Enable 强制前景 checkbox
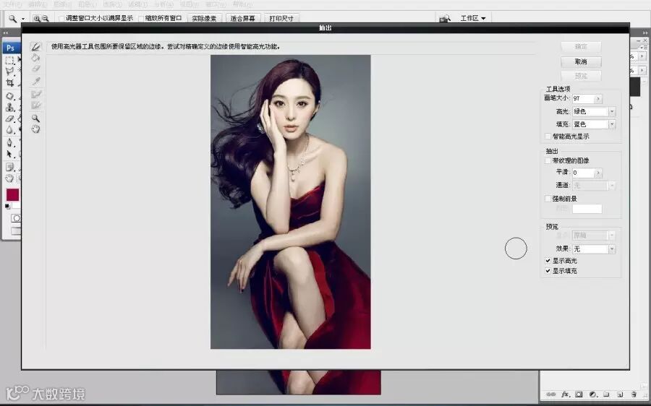Screen dimensions: 651x406 [x=548, y=199]
